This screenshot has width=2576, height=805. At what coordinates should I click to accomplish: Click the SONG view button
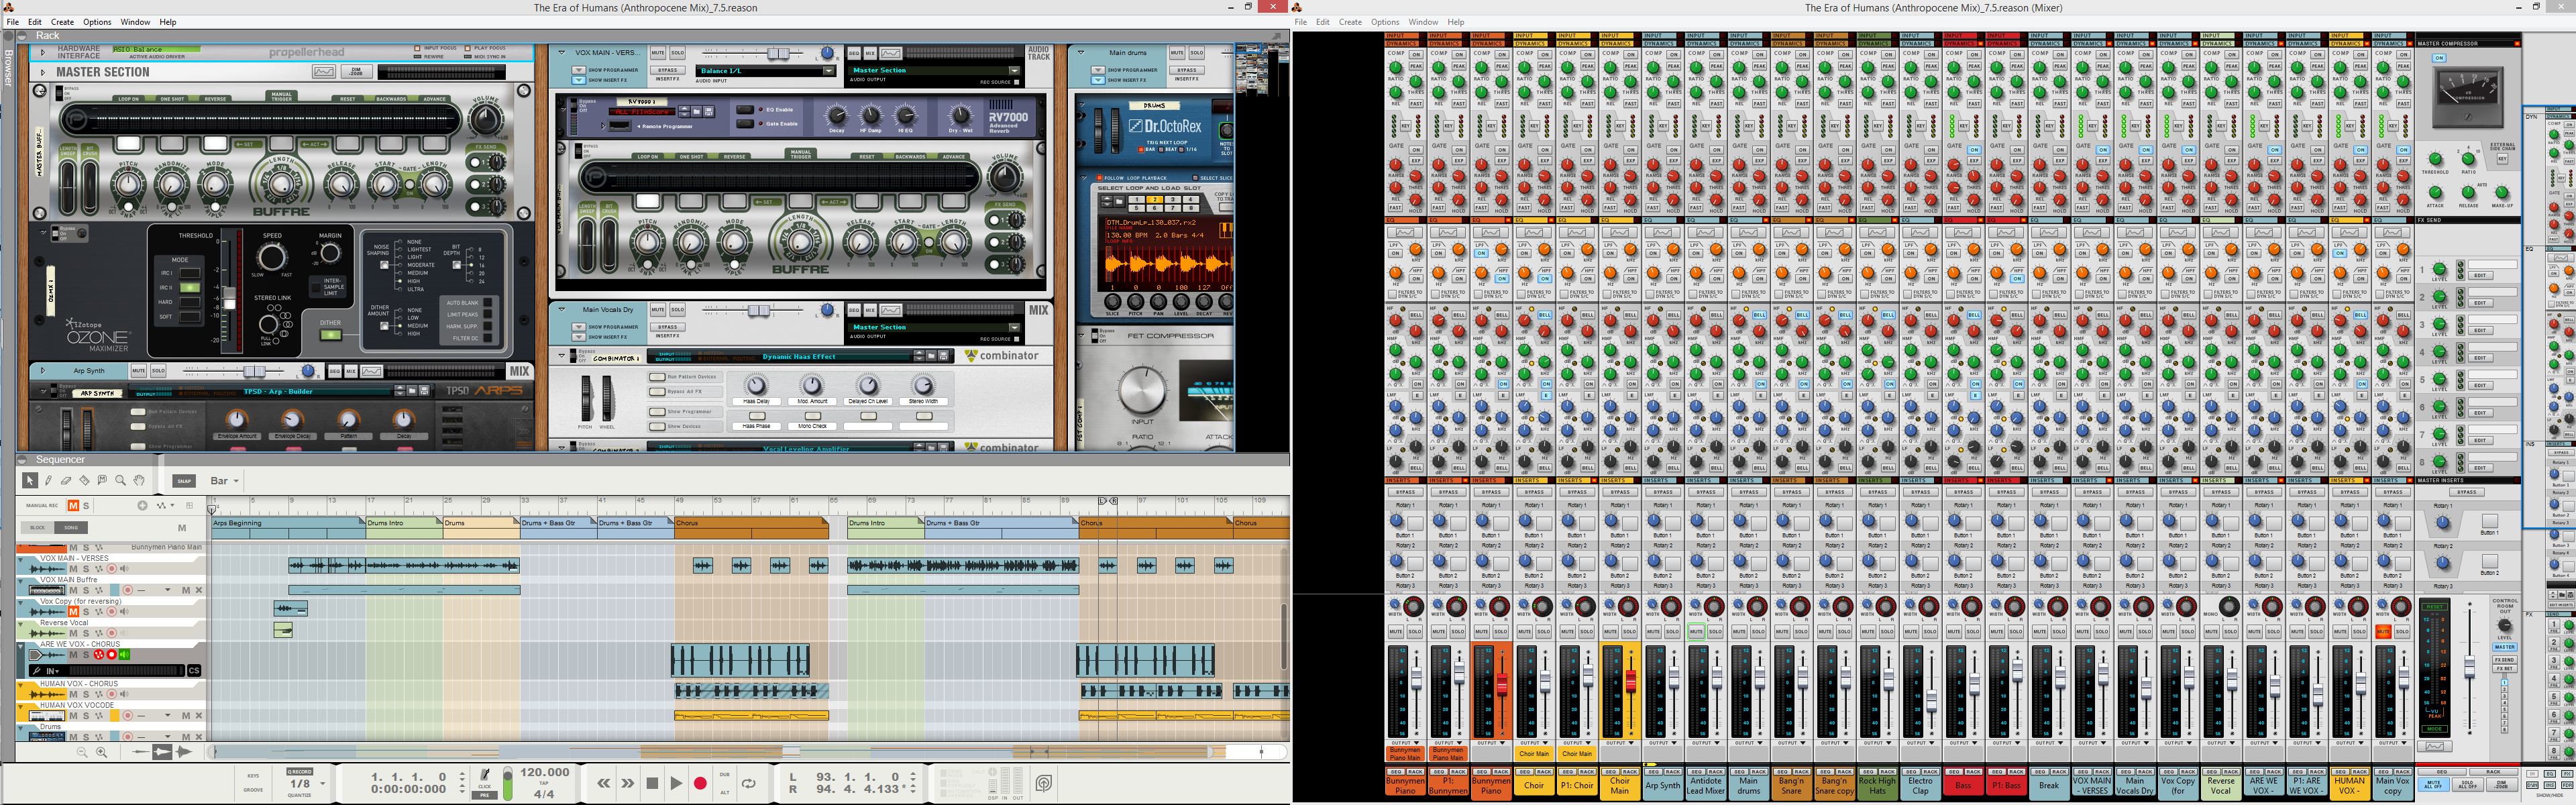tap(71, 527)
